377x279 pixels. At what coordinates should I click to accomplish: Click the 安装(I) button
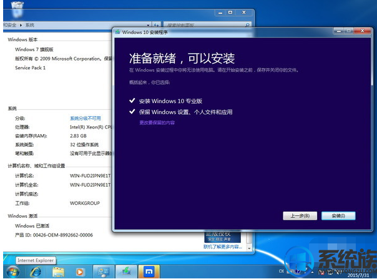(338, 216)
